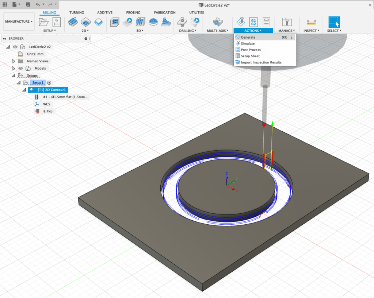Save the document with the disk icon
The image size is (374, 298).
pos(28,4)
